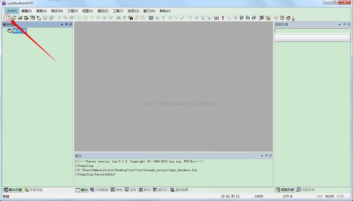Click the 函数列表 search input field

[x=312, y=31]
